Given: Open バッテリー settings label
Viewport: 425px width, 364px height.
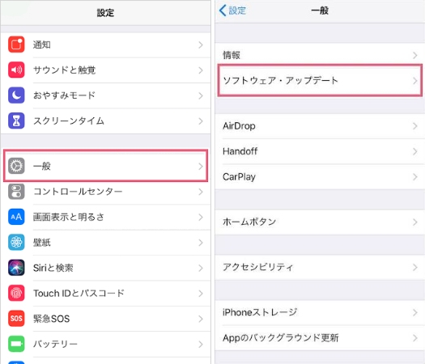Looking at the screenshot, I should coord(55,344).
